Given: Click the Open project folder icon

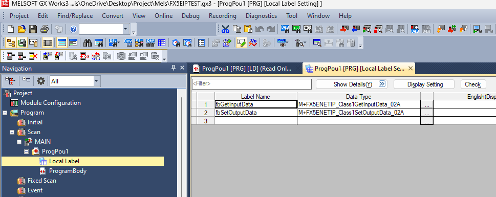Looking at the screenshot, I should pyautogui.click(x=21, y=29).
